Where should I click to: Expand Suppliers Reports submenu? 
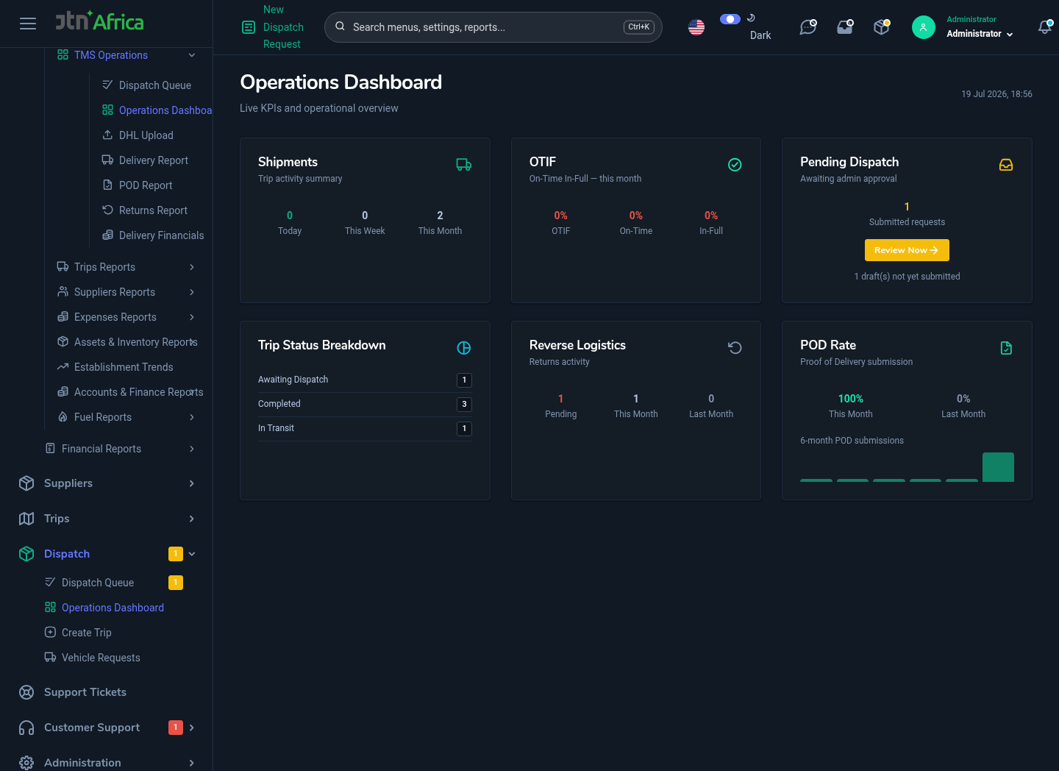(126, 292)
